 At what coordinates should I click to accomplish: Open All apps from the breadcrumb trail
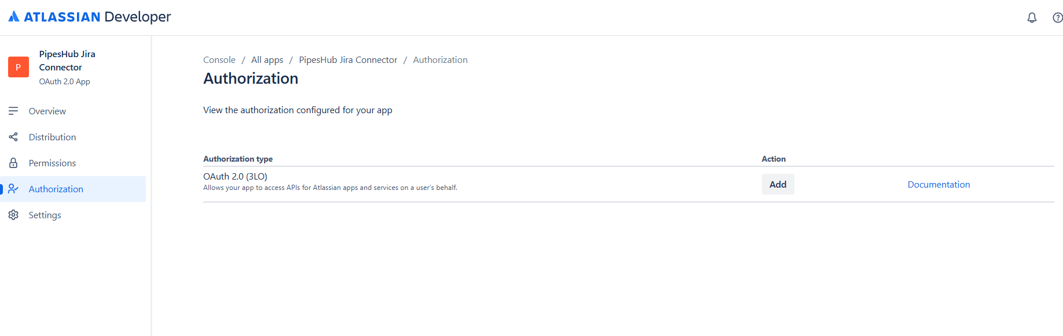click(x=267, y=59)
